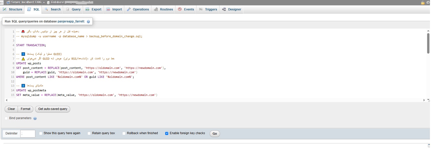Click Get auto-saved query button
The image size is (432, 149).
(x=52, y=109)
